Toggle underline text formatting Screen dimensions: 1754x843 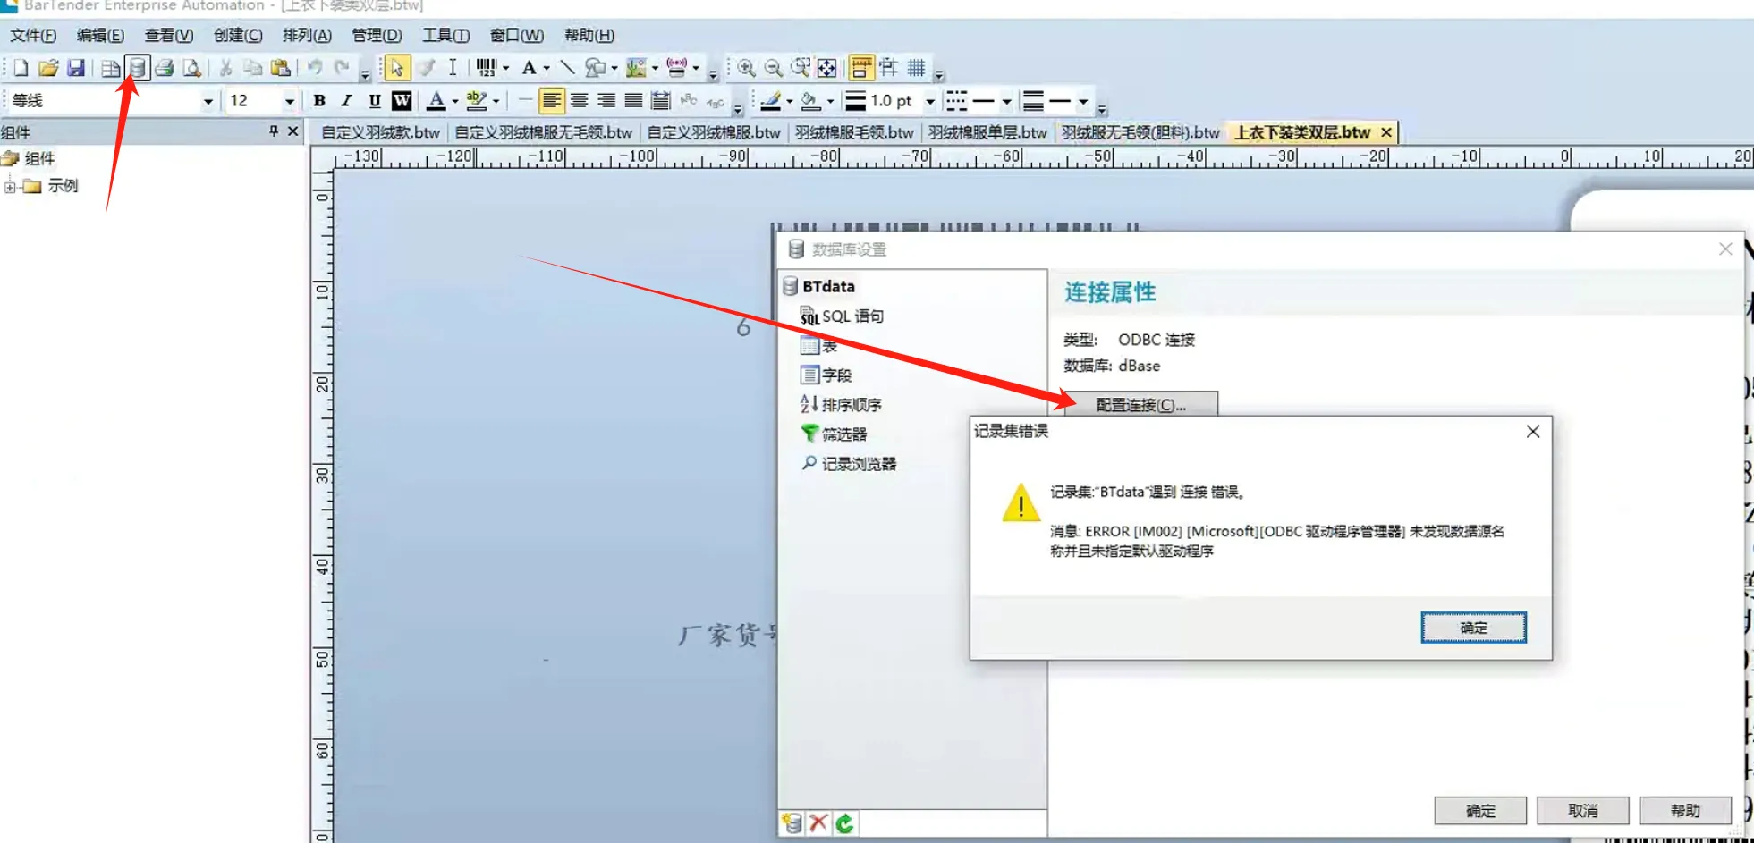pyautogui.click(x=374, y=101)
